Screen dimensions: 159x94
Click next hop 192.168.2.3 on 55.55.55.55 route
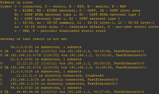point(78,51)
